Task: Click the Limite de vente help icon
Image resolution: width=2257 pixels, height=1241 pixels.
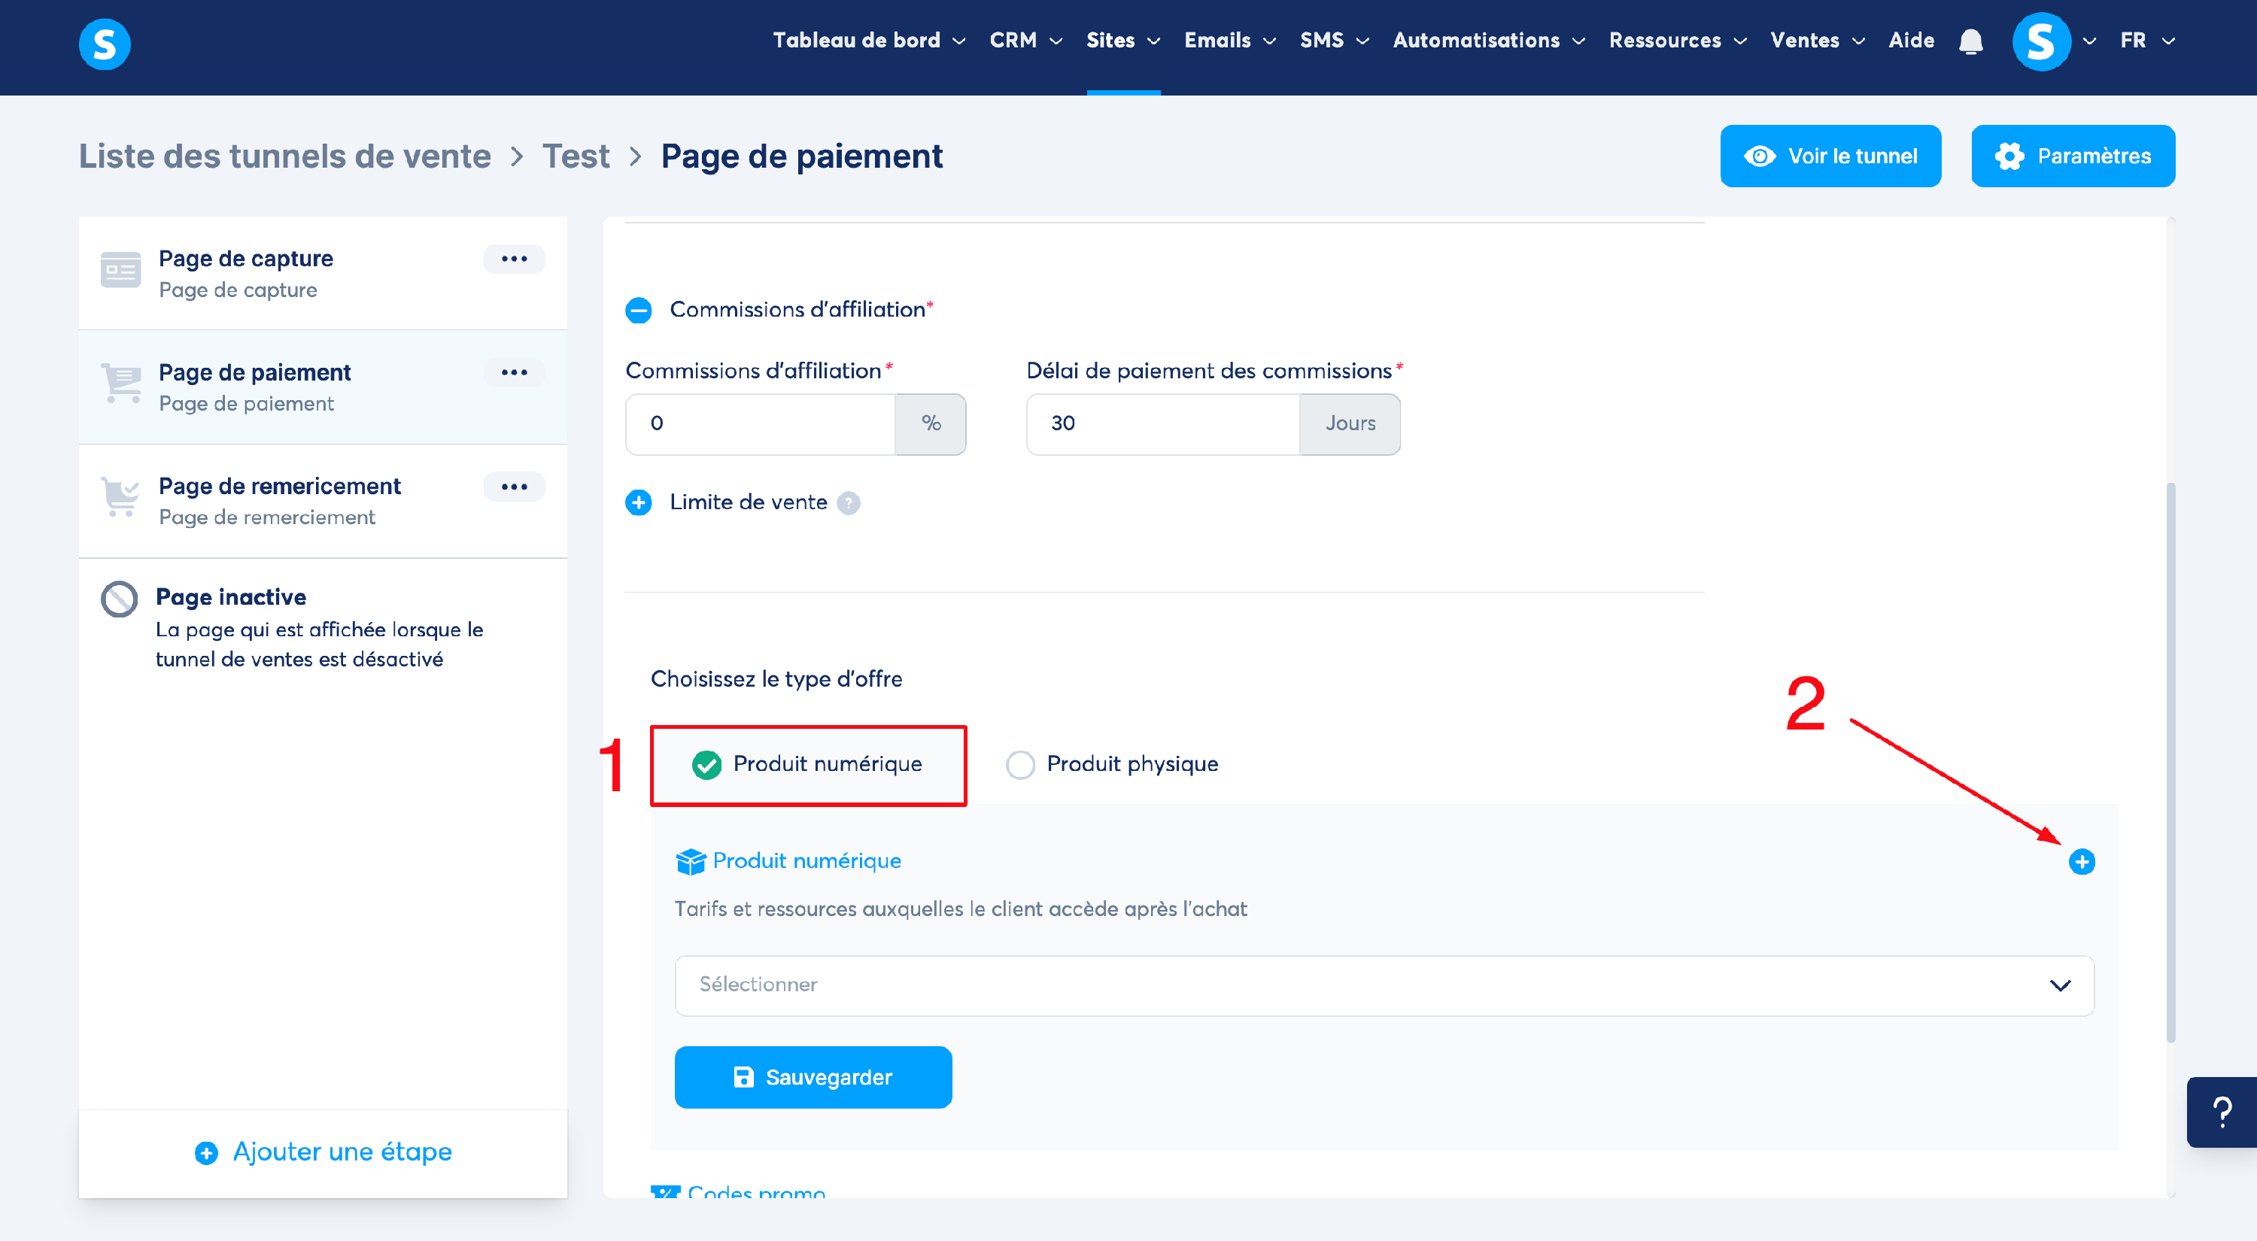Action: click(847, 502)
